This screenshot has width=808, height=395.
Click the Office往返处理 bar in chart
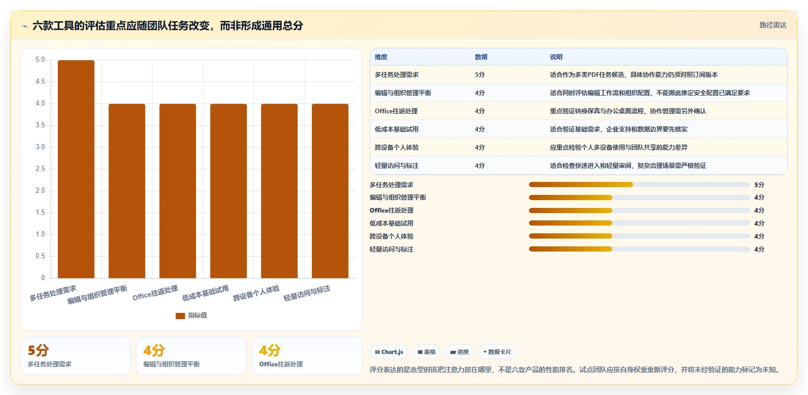178,191
